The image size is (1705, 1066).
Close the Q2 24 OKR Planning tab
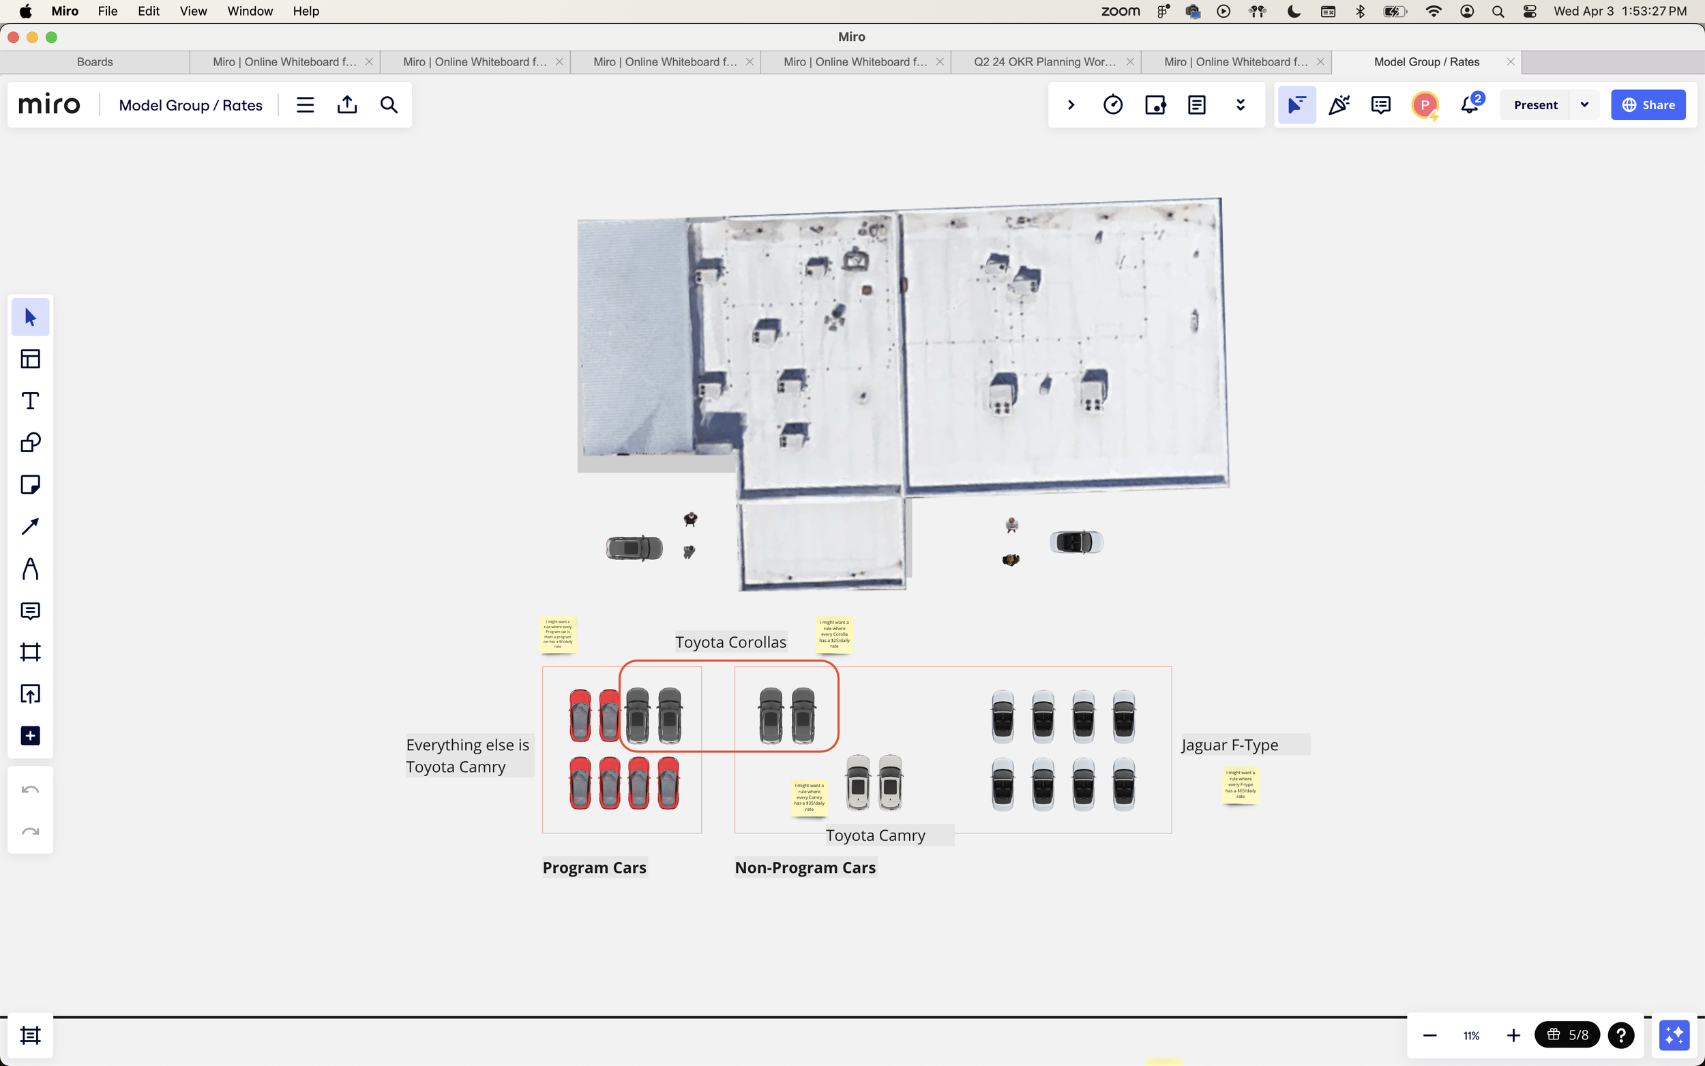coord(1130,62)
